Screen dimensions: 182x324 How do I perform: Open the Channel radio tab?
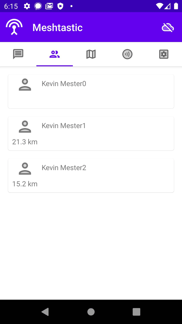[x=127, y=54]
